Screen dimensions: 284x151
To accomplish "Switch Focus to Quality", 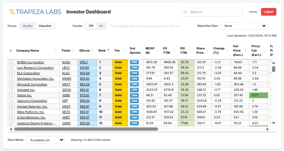I will point(28,26).
